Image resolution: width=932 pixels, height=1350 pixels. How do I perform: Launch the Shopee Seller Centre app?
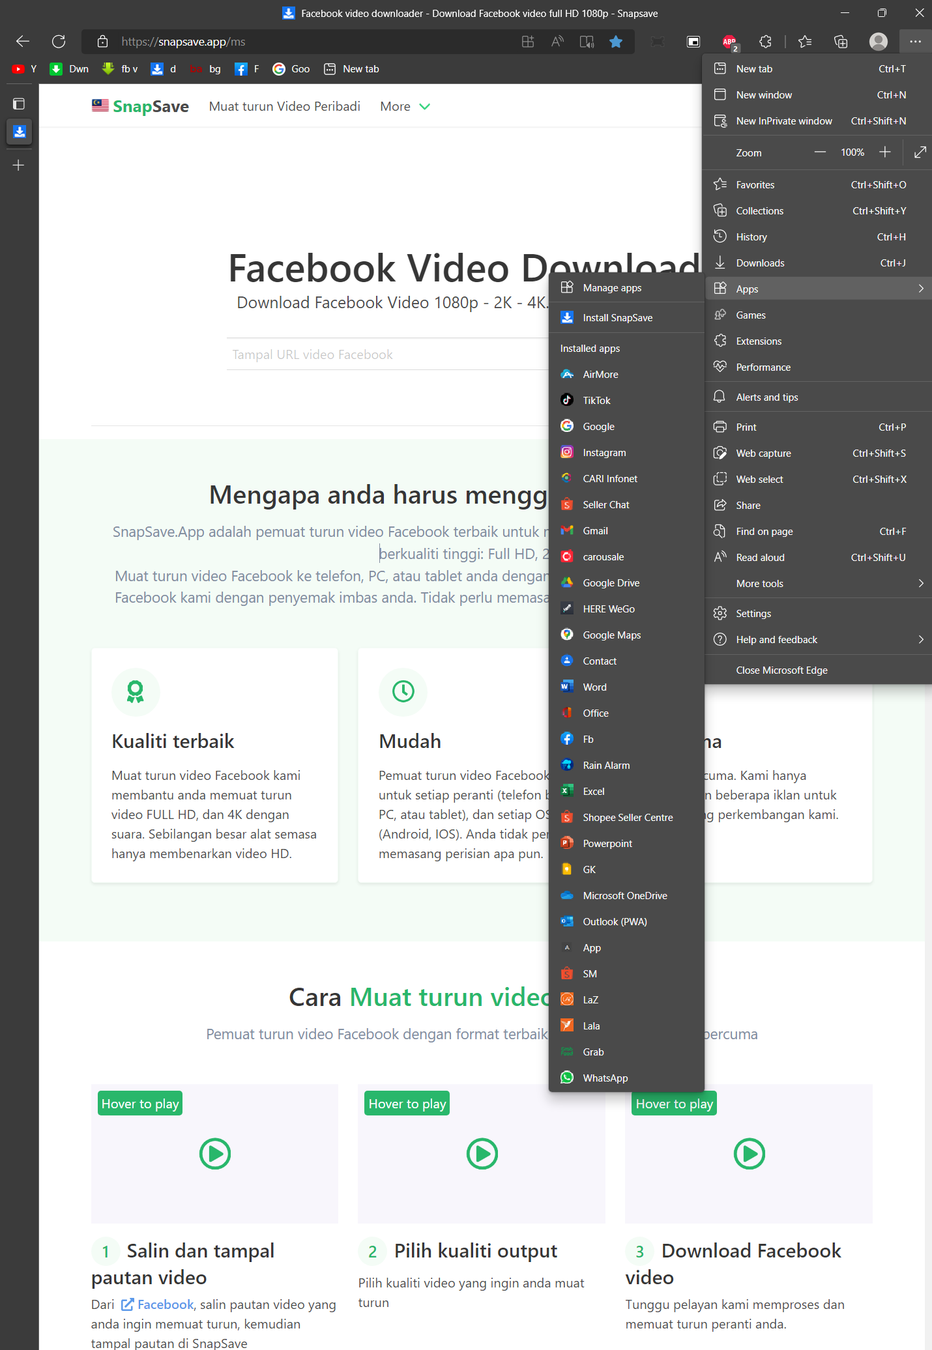[627, 818]
